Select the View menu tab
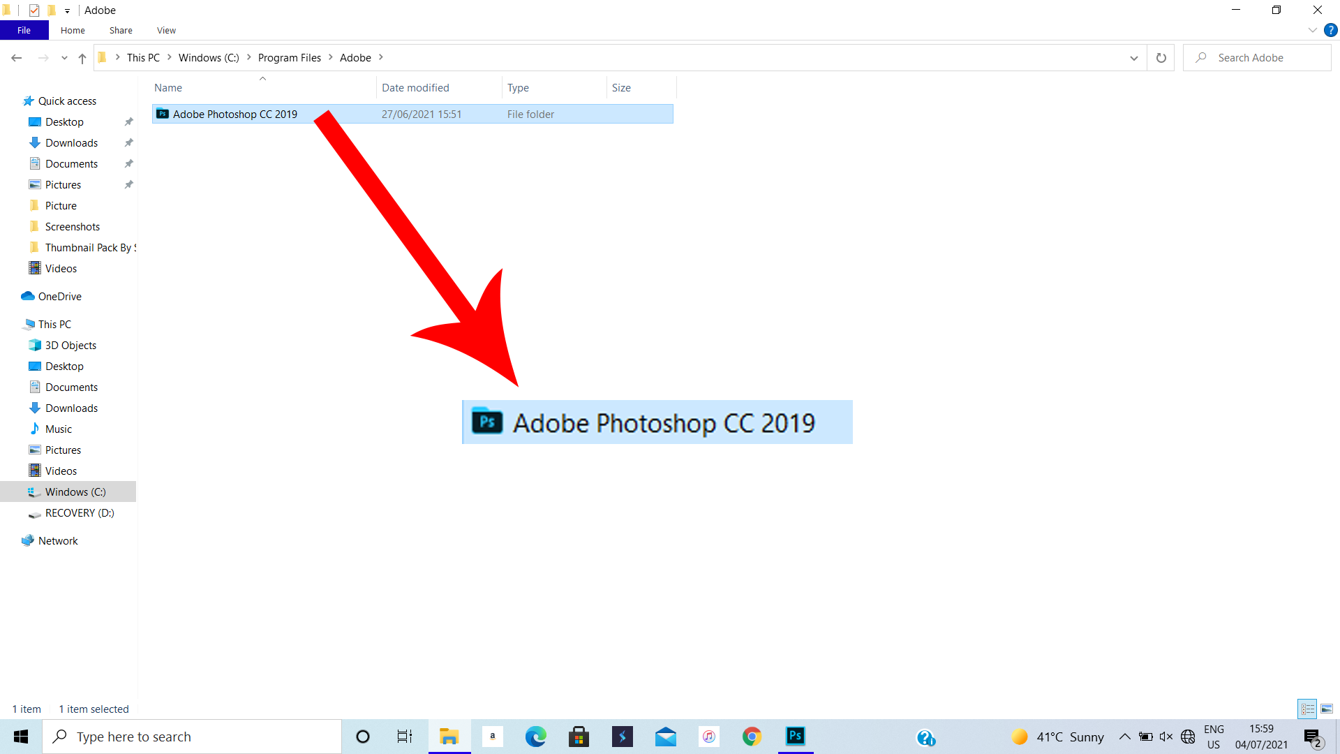Screen dimensions: 1340x754 tap(165, 31)
